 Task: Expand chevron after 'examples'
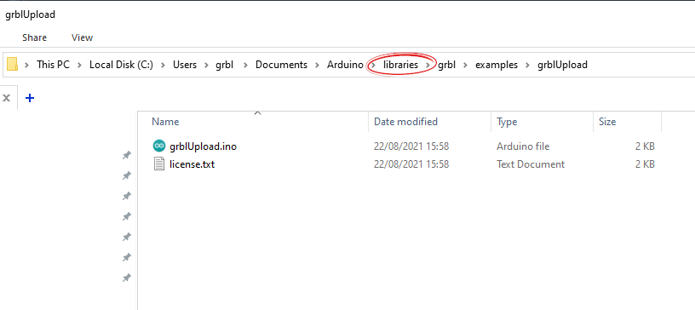pos(527,66)
